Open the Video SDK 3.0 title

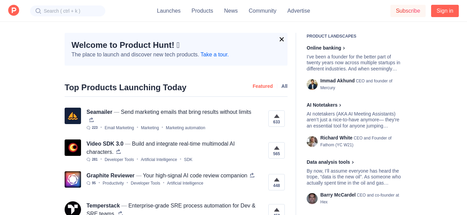105,144
